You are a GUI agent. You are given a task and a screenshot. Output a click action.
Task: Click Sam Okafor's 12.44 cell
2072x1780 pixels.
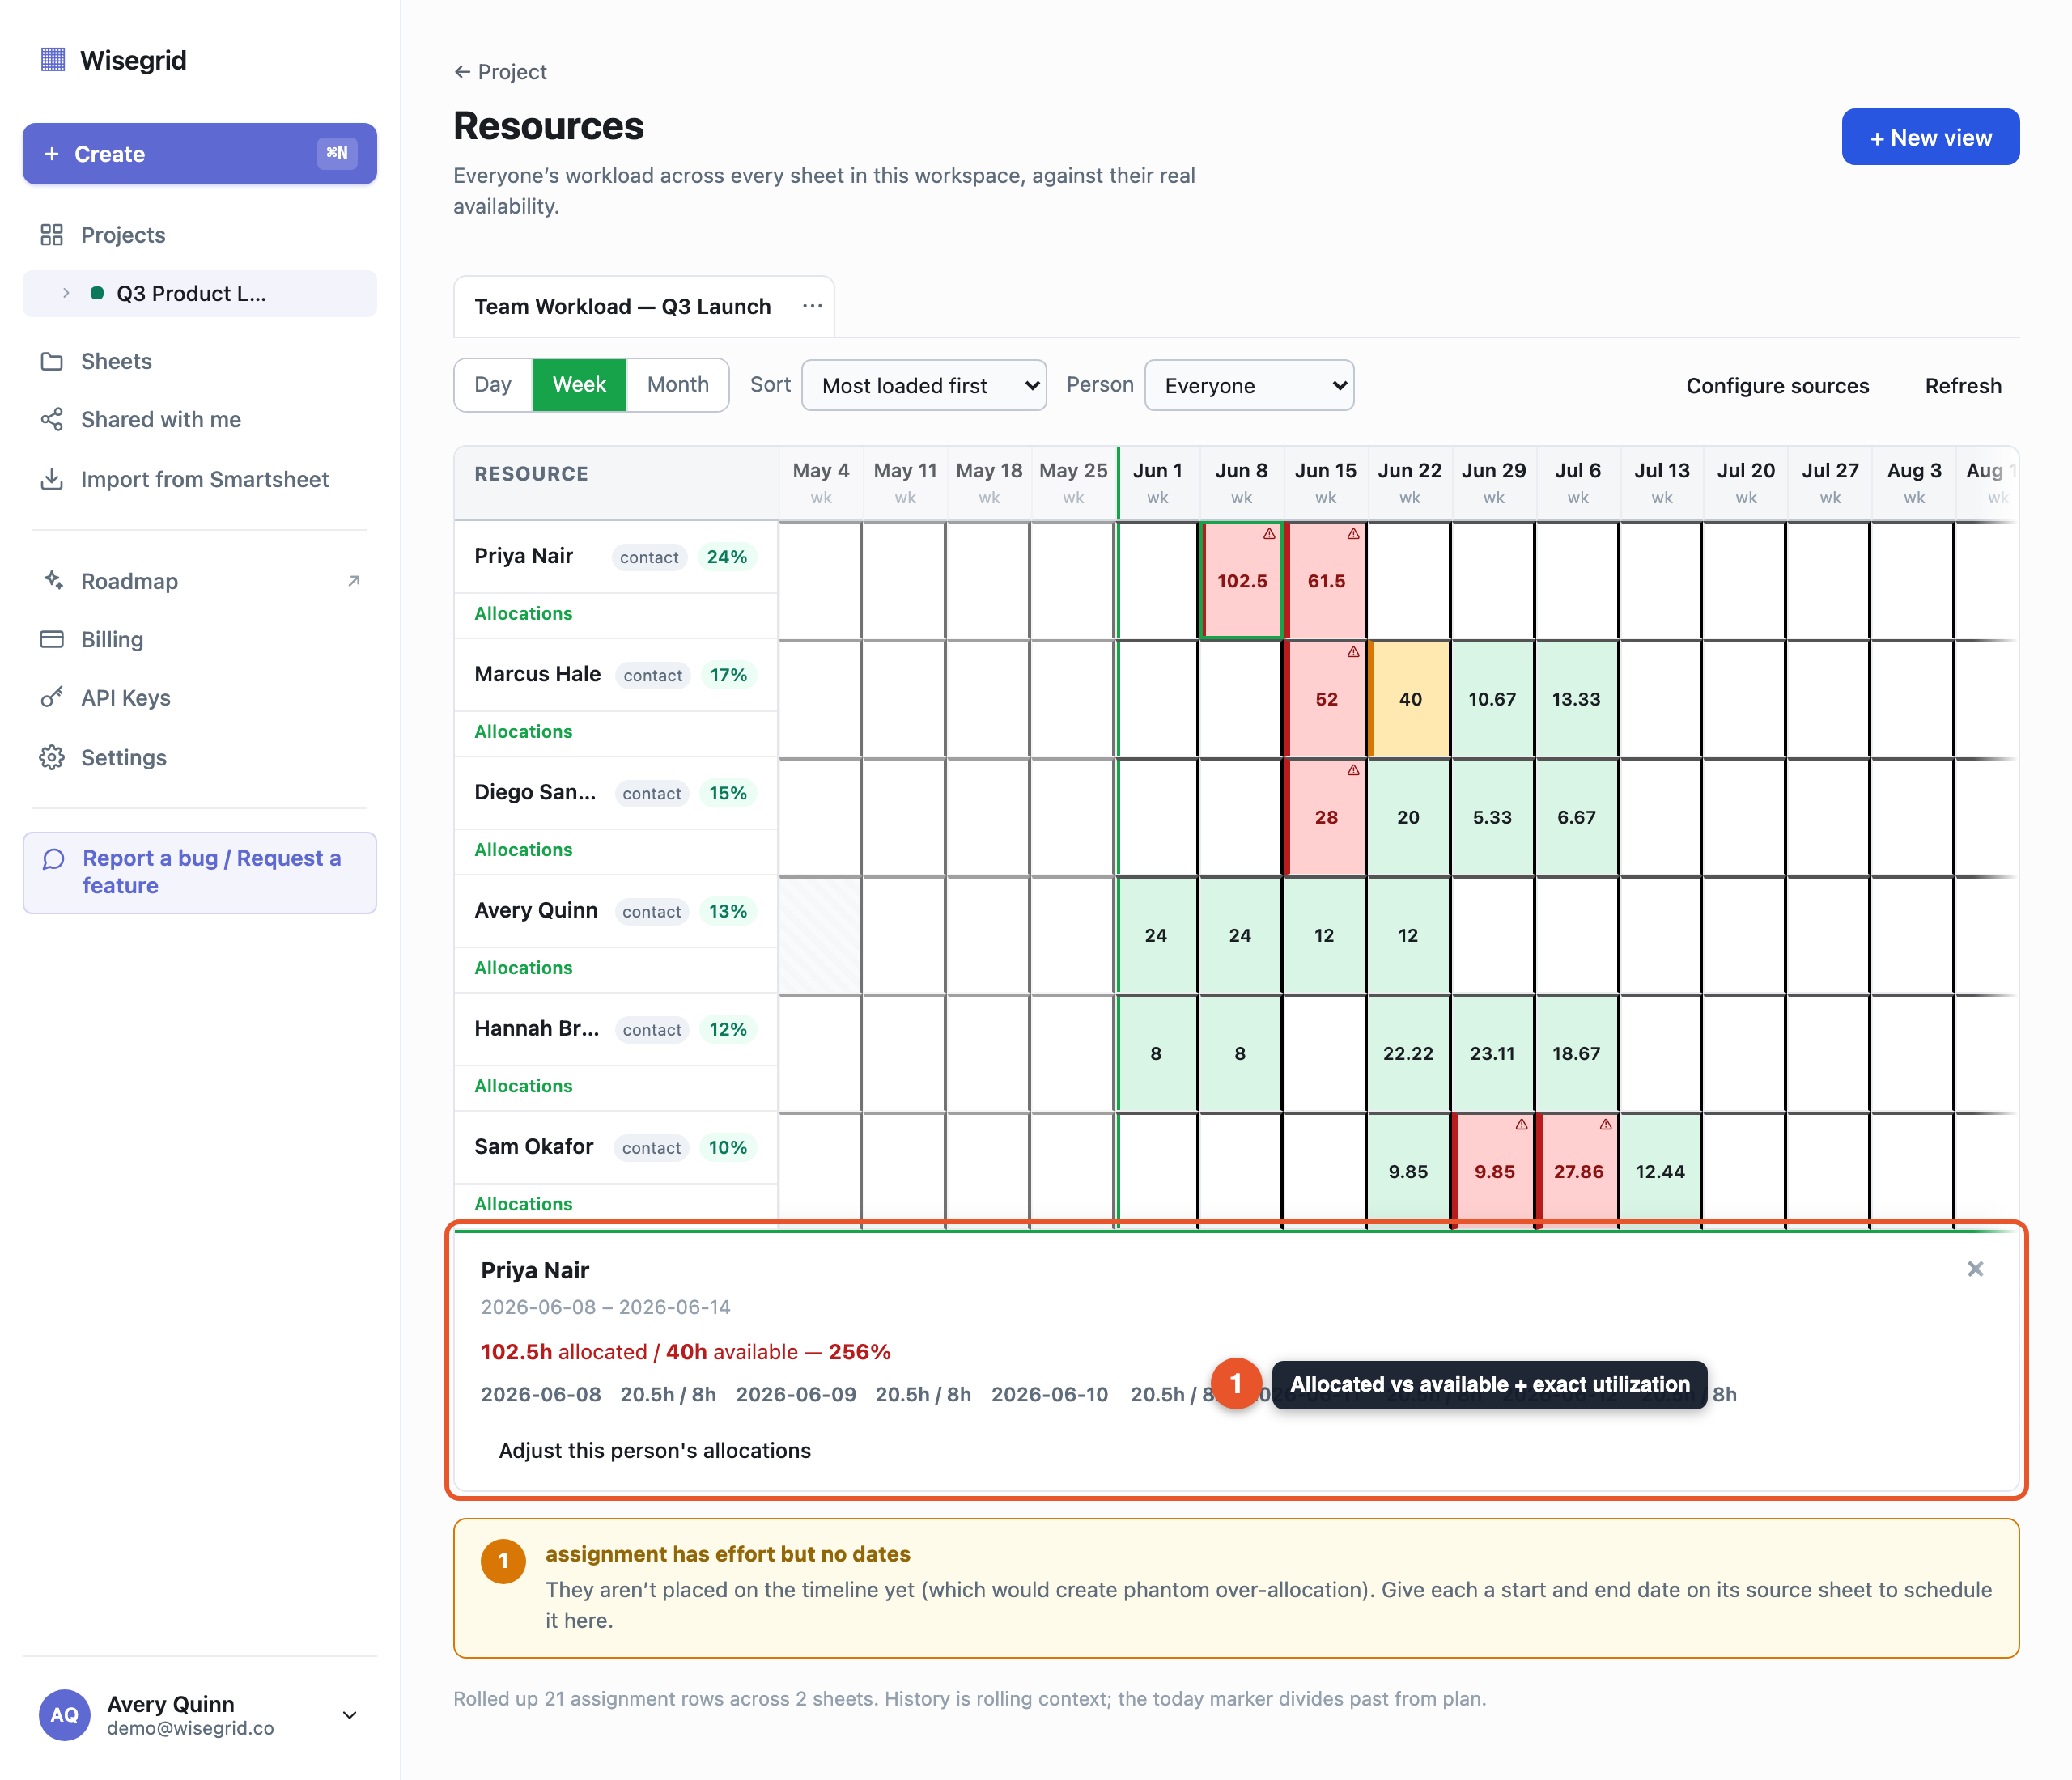point(1660,1172)
